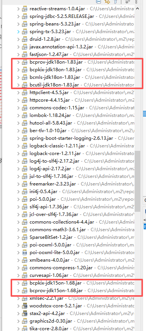Screen dimensions: 146x331
Task: Expand bcpkix-jdk15on-1.68.jar tree node
Action: click(18, 283)
